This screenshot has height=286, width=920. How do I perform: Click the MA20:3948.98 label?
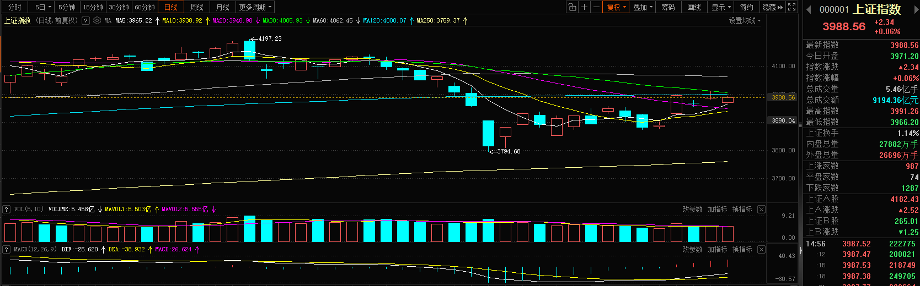[x=232, y=20]
